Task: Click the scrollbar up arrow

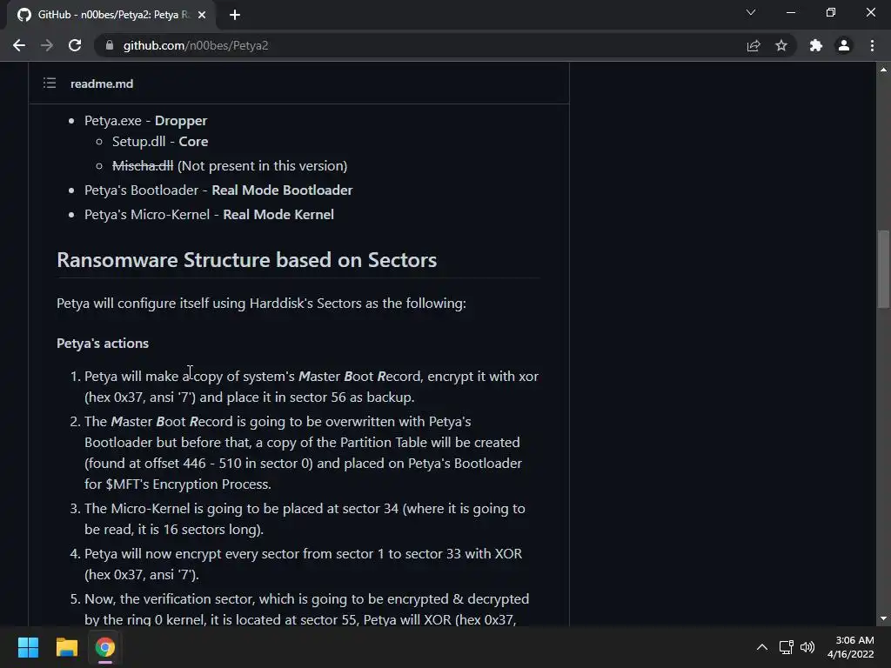Action: 883,70
